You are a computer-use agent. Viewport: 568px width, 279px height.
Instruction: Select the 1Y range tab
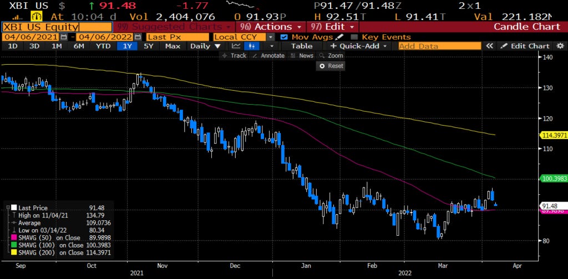click(x=127, y=46)
